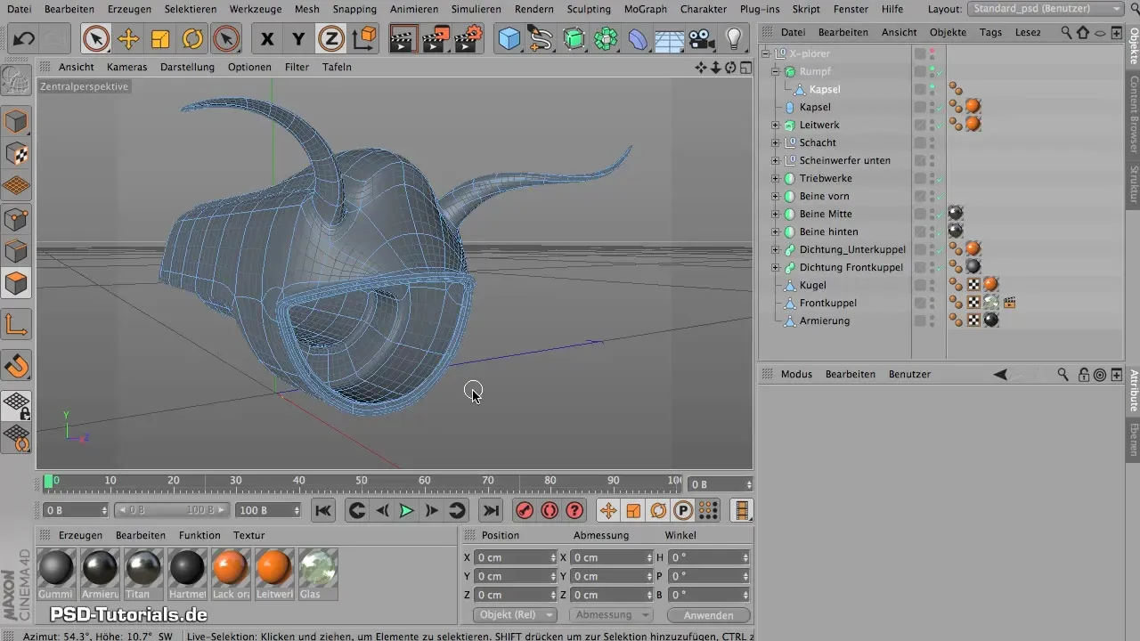This screenshot has width=1140, height=641.
Task: Expand the Triebwerke object
Action: [775, 178]
